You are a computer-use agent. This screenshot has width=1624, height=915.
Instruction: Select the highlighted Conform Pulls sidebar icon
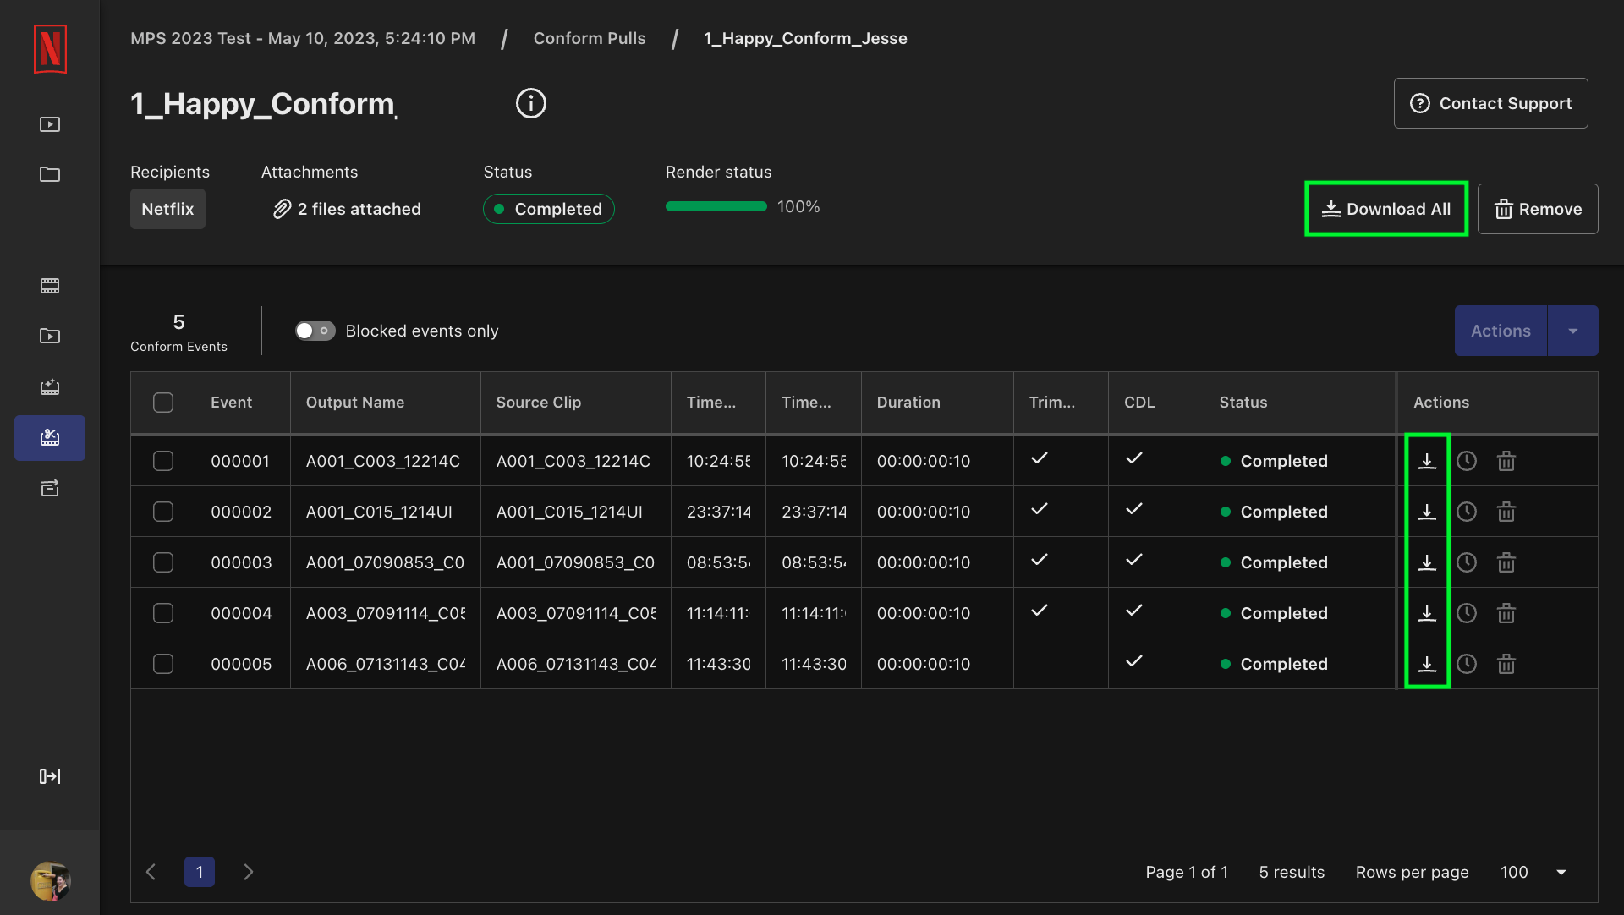tap(50, 437)
